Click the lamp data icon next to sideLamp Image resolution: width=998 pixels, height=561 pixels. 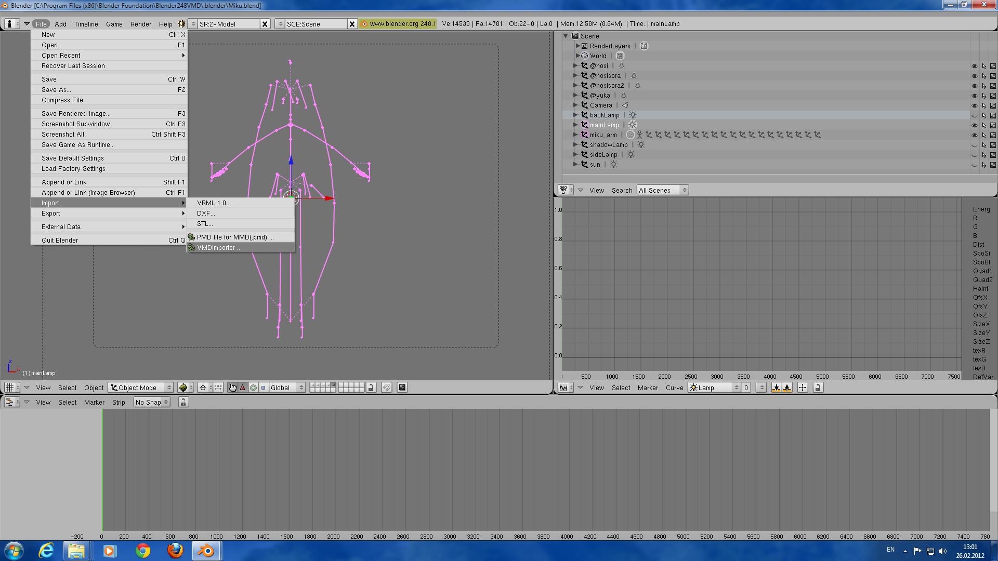click(x=631, y=155)
